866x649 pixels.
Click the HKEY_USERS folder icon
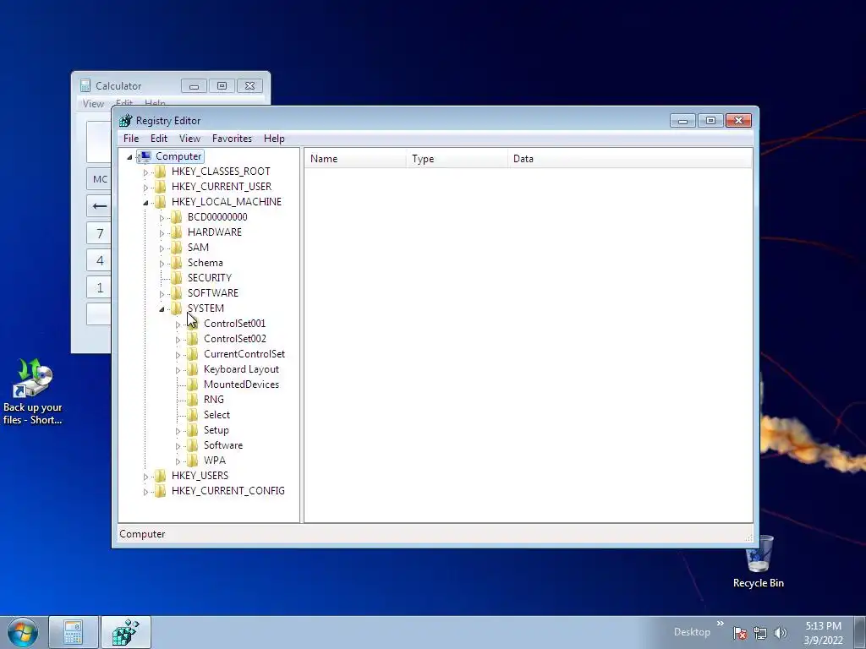point(160,476)
